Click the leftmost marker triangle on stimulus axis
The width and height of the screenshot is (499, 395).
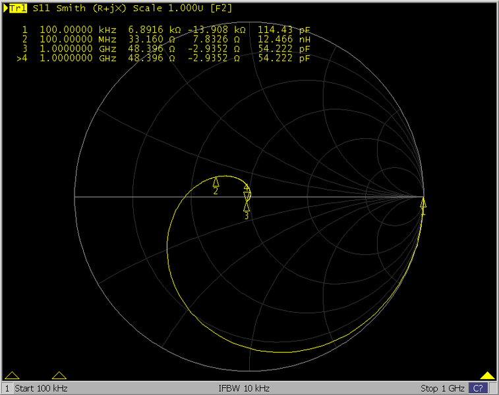pyautogui.click(x=12, y=375)
